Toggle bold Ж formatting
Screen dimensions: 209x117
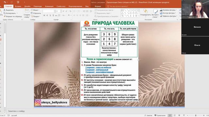(x=44, y=15)
